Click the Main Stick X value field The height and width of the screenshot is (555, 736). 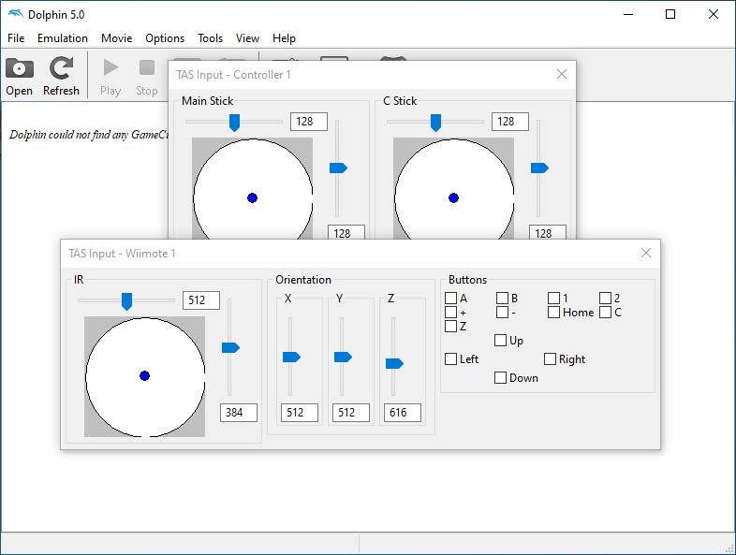coord(309,122)
